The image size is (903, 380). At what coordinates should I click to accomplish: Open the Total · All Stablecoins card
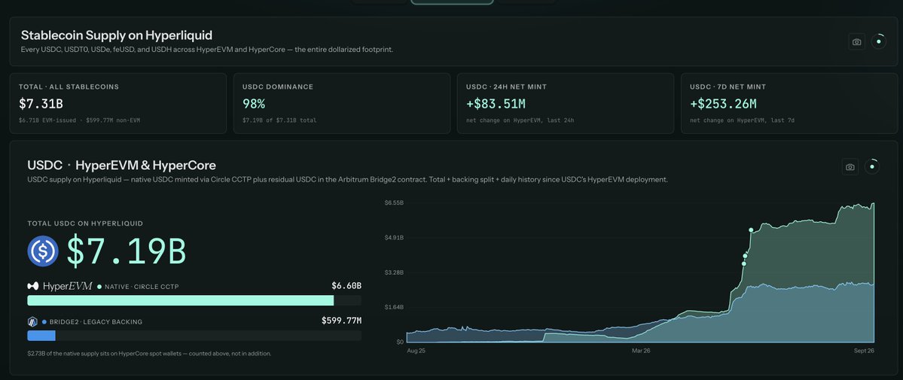(x=118, y=103)
